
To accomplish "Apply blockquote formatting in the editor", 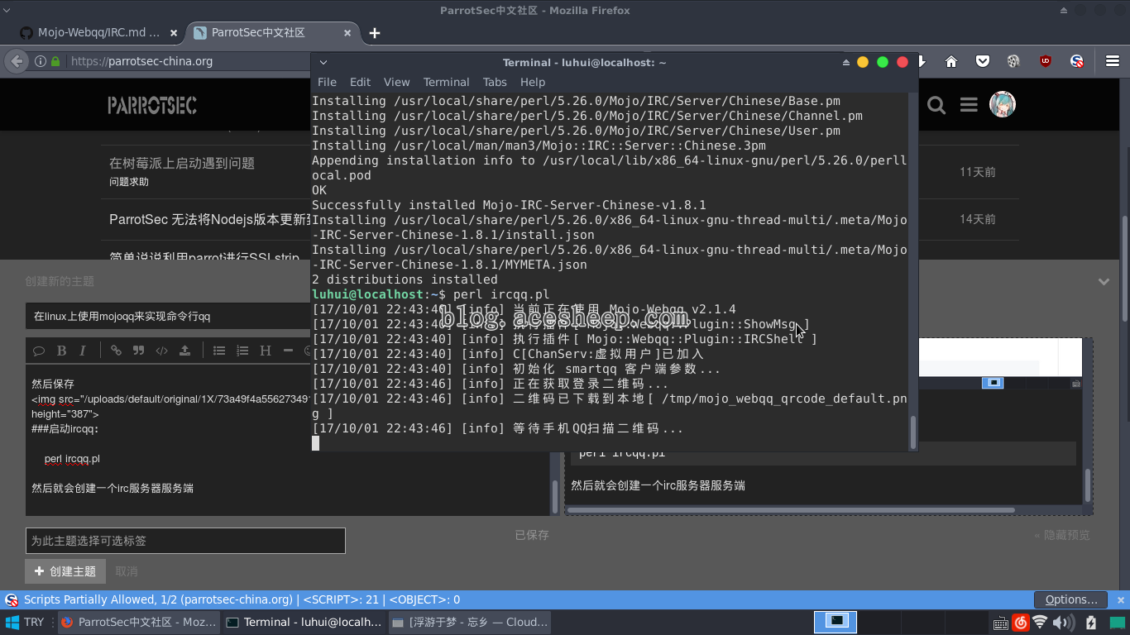I will (x=139, y=351).
